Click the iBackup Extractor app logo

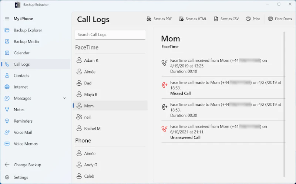click(x=17, y=5)
